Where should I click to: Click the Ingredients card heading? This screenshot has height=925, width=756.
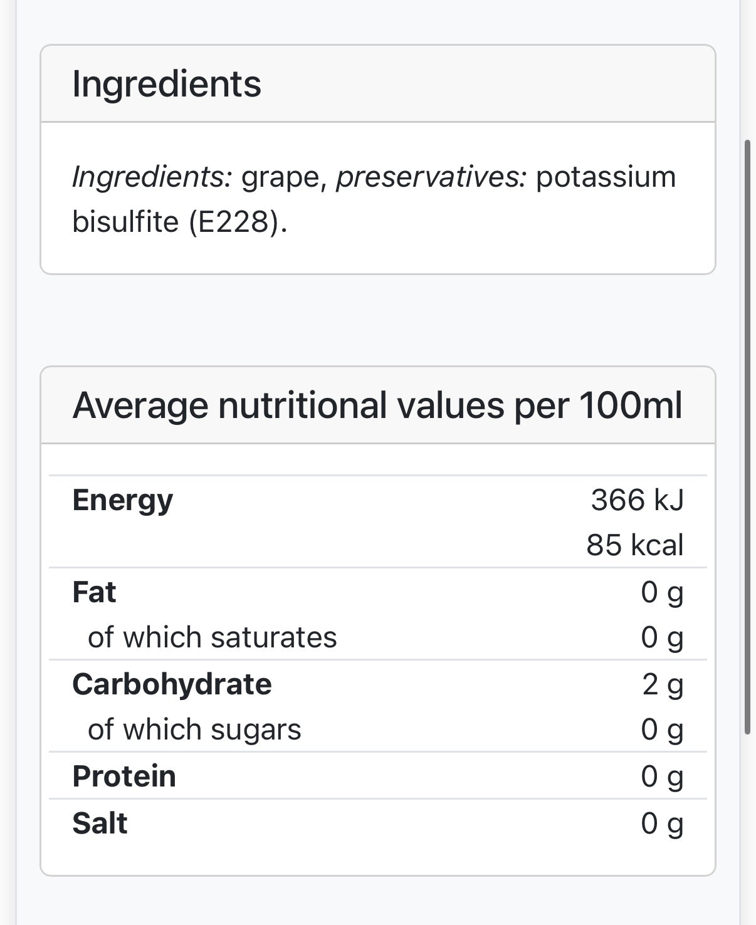[x=167, y=84]
